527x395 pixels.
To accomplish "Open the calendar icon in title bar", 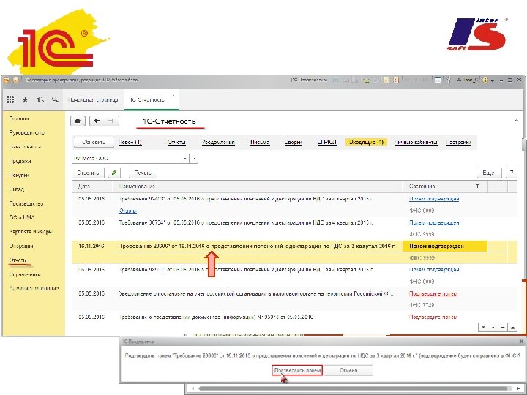I will pyautogui.click(x=396, y=80).
